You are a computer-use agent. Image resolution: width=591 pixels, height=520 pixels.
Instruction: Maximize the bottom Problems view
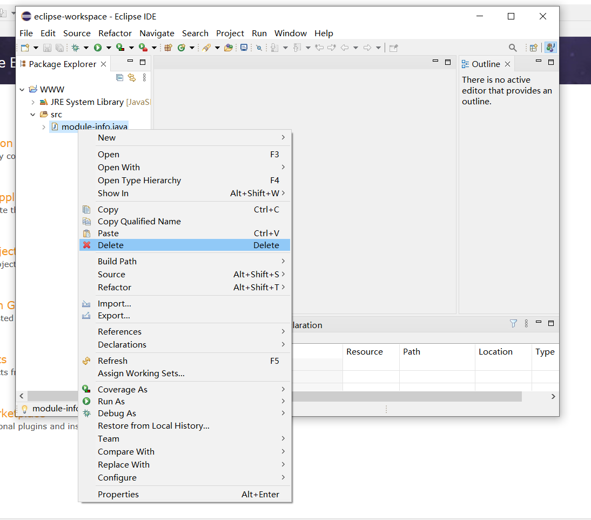pyautogui.click(x=551, y=323)
